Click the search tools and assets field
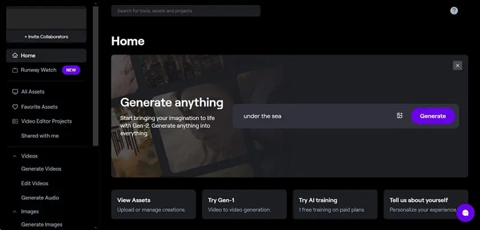Screen dimensions: 480x230 pos(185,11)
